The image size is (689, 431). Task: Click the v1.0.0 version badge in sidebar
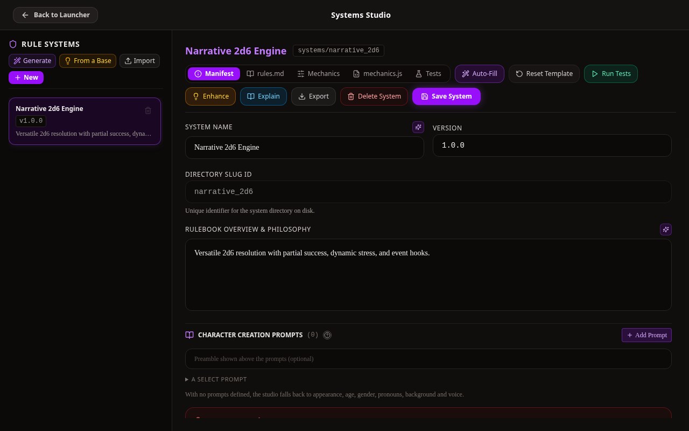click(x=31, y=121)
